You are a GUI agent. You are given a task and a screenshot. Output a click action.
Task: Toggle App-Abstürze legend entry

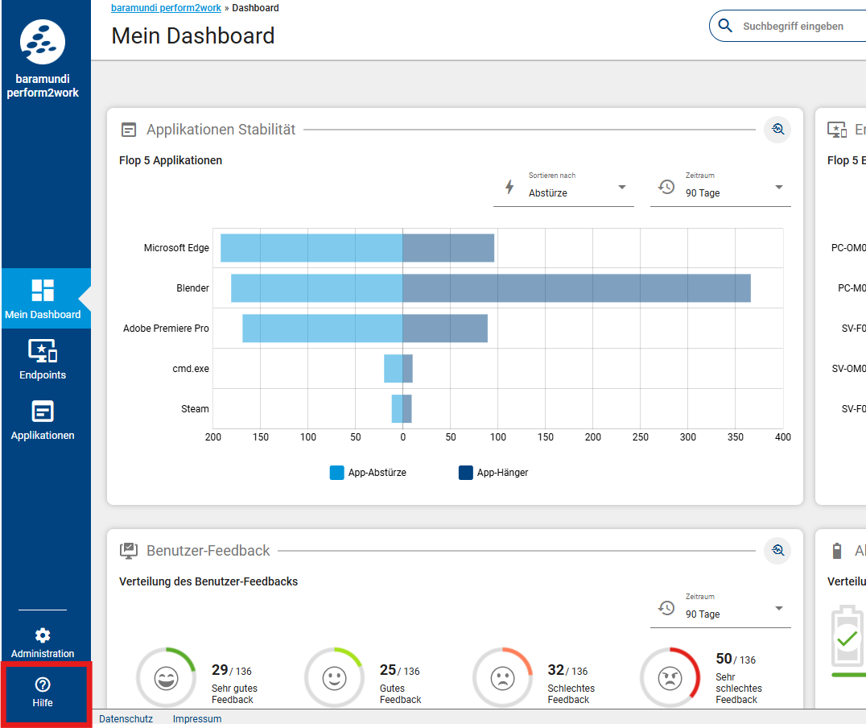click(x=368, y=473)
